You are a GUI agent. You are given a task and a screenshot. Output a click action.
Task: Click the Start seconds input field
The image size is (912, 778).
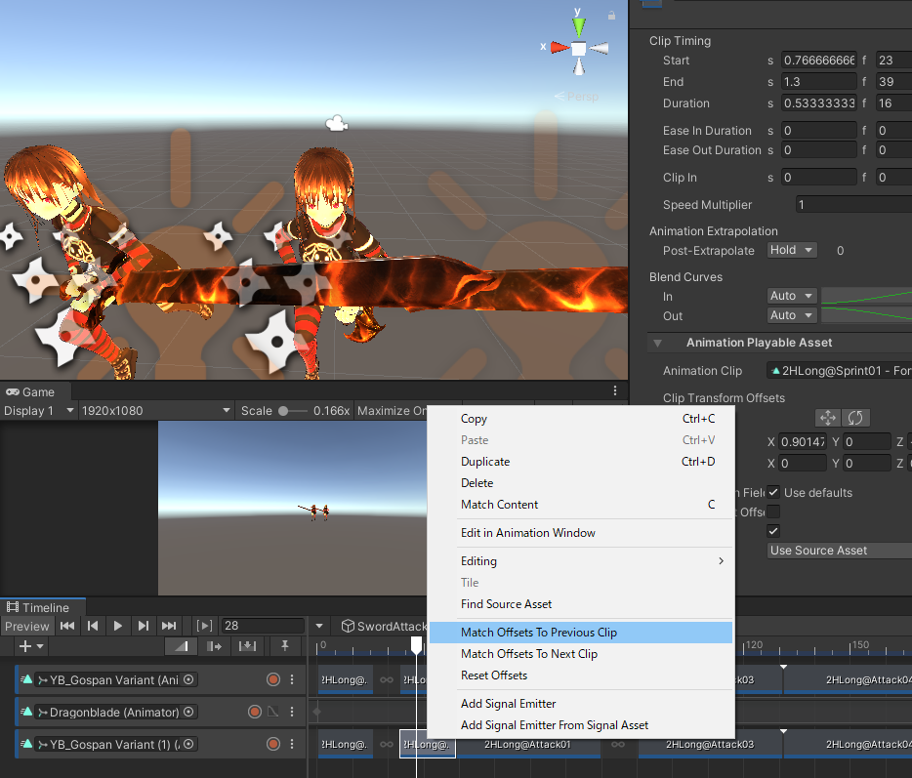(x=819, y=61)
